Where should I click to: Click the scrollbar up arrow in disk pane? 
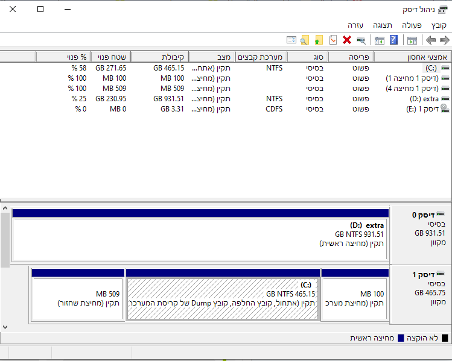[5, 208]
